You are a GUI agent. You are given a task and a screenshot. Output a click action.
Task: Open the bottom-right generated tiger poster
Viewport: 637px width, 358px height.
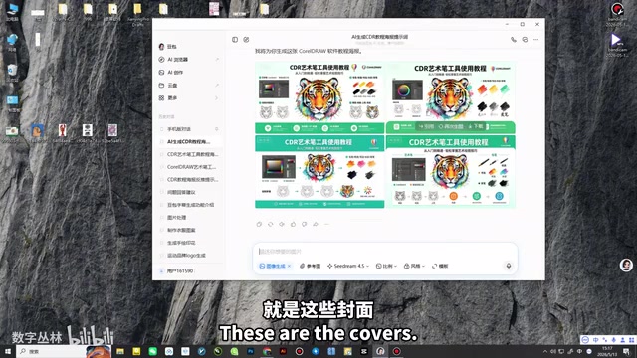coord(451,172)
